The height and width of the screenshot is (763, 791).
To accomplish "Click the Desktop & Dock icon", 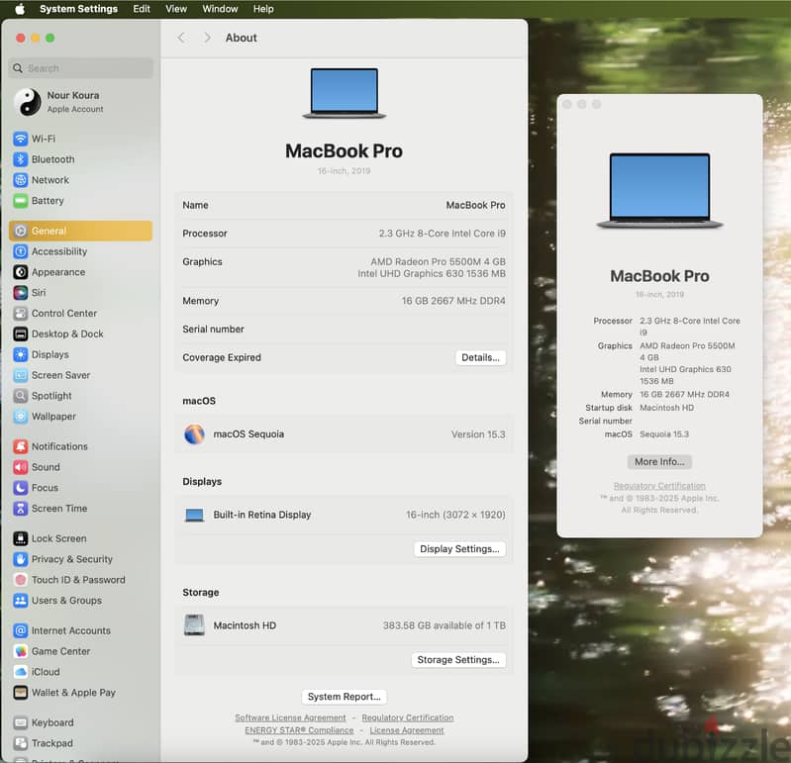I will [20, 334].
